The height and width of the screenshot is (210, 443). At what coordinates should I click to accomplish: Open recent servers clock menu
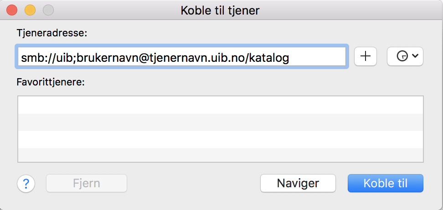coord(405,56)
